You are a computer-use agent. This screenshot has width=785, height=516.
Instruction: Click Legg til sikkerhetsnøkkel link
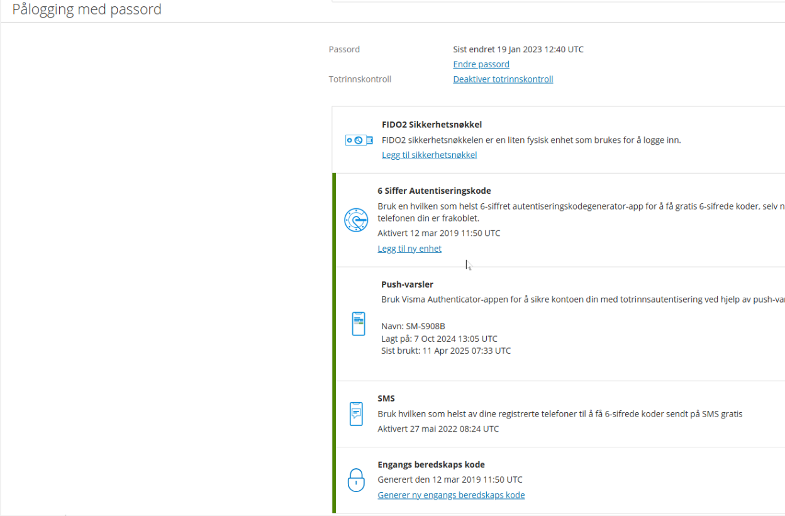[429, 155]
